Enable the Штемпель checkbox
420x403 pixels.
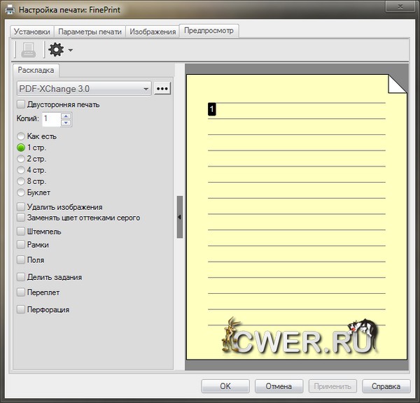(x=21, y=232)
